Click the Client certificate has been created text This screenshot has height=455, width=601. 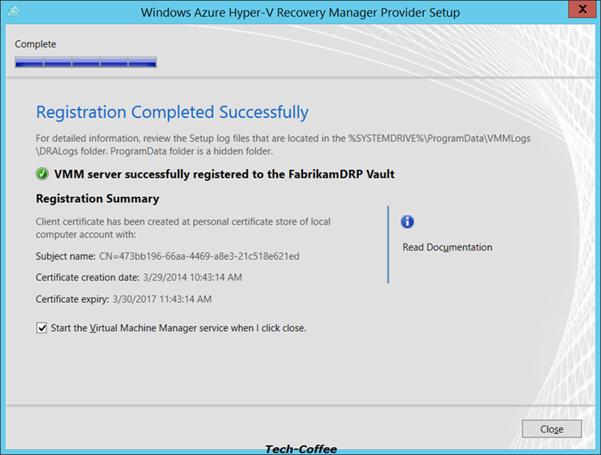coord(183,228)
